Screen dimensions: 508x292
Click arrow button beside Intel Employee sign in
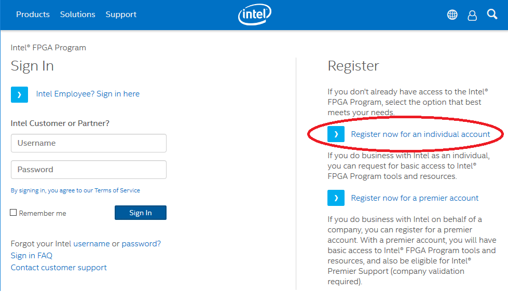19,94
